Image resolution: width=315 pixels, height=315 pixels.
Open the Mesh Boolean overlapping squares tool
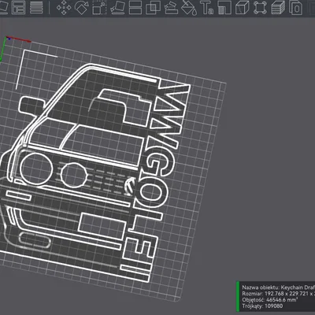(153, 7)
